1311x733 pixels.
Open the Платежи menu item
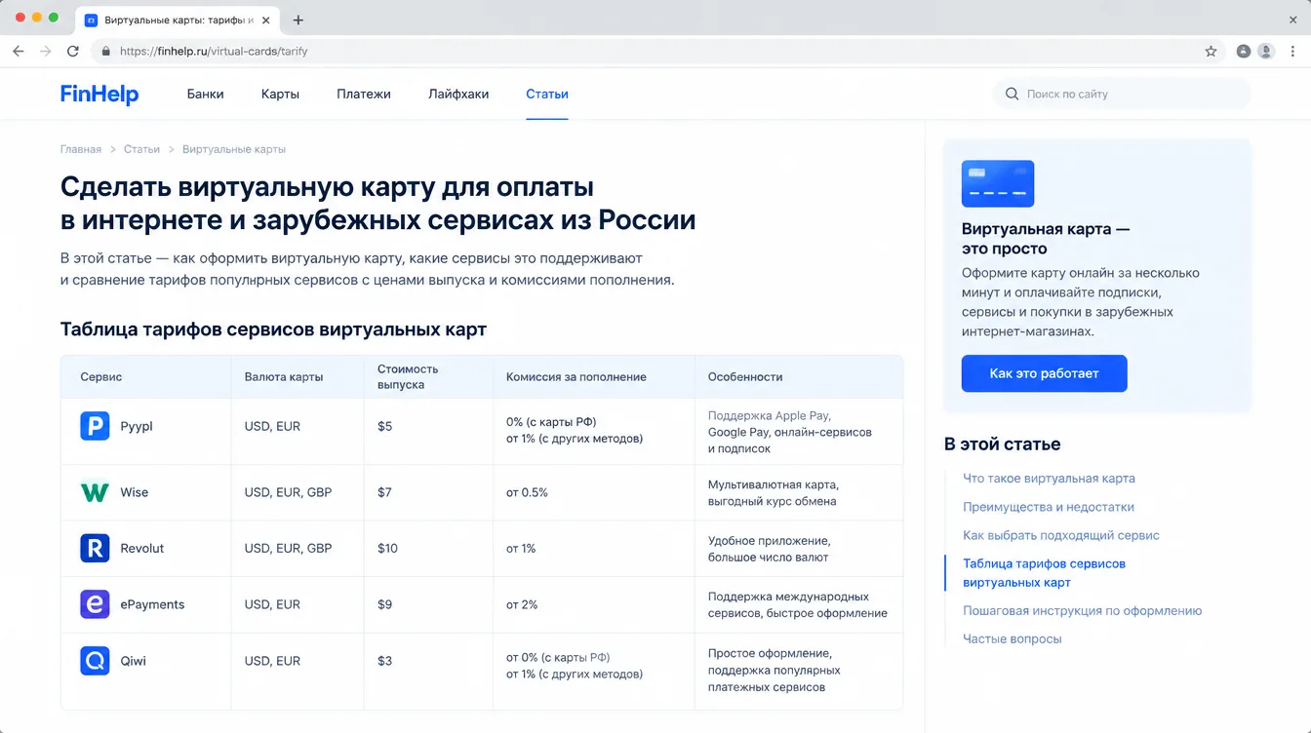pos(364,95)
